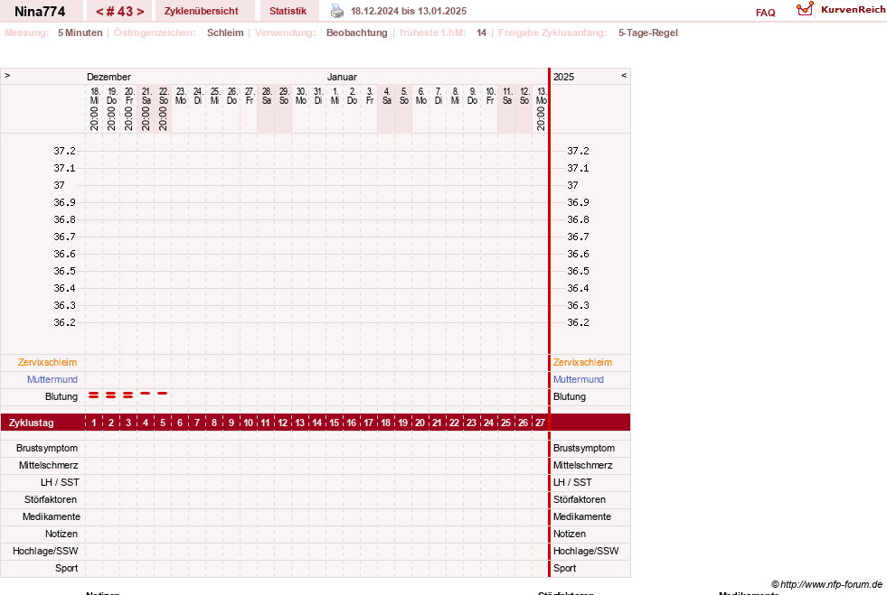
Task: Click right temperature axis label 36.2
Action: click(578, 322)
